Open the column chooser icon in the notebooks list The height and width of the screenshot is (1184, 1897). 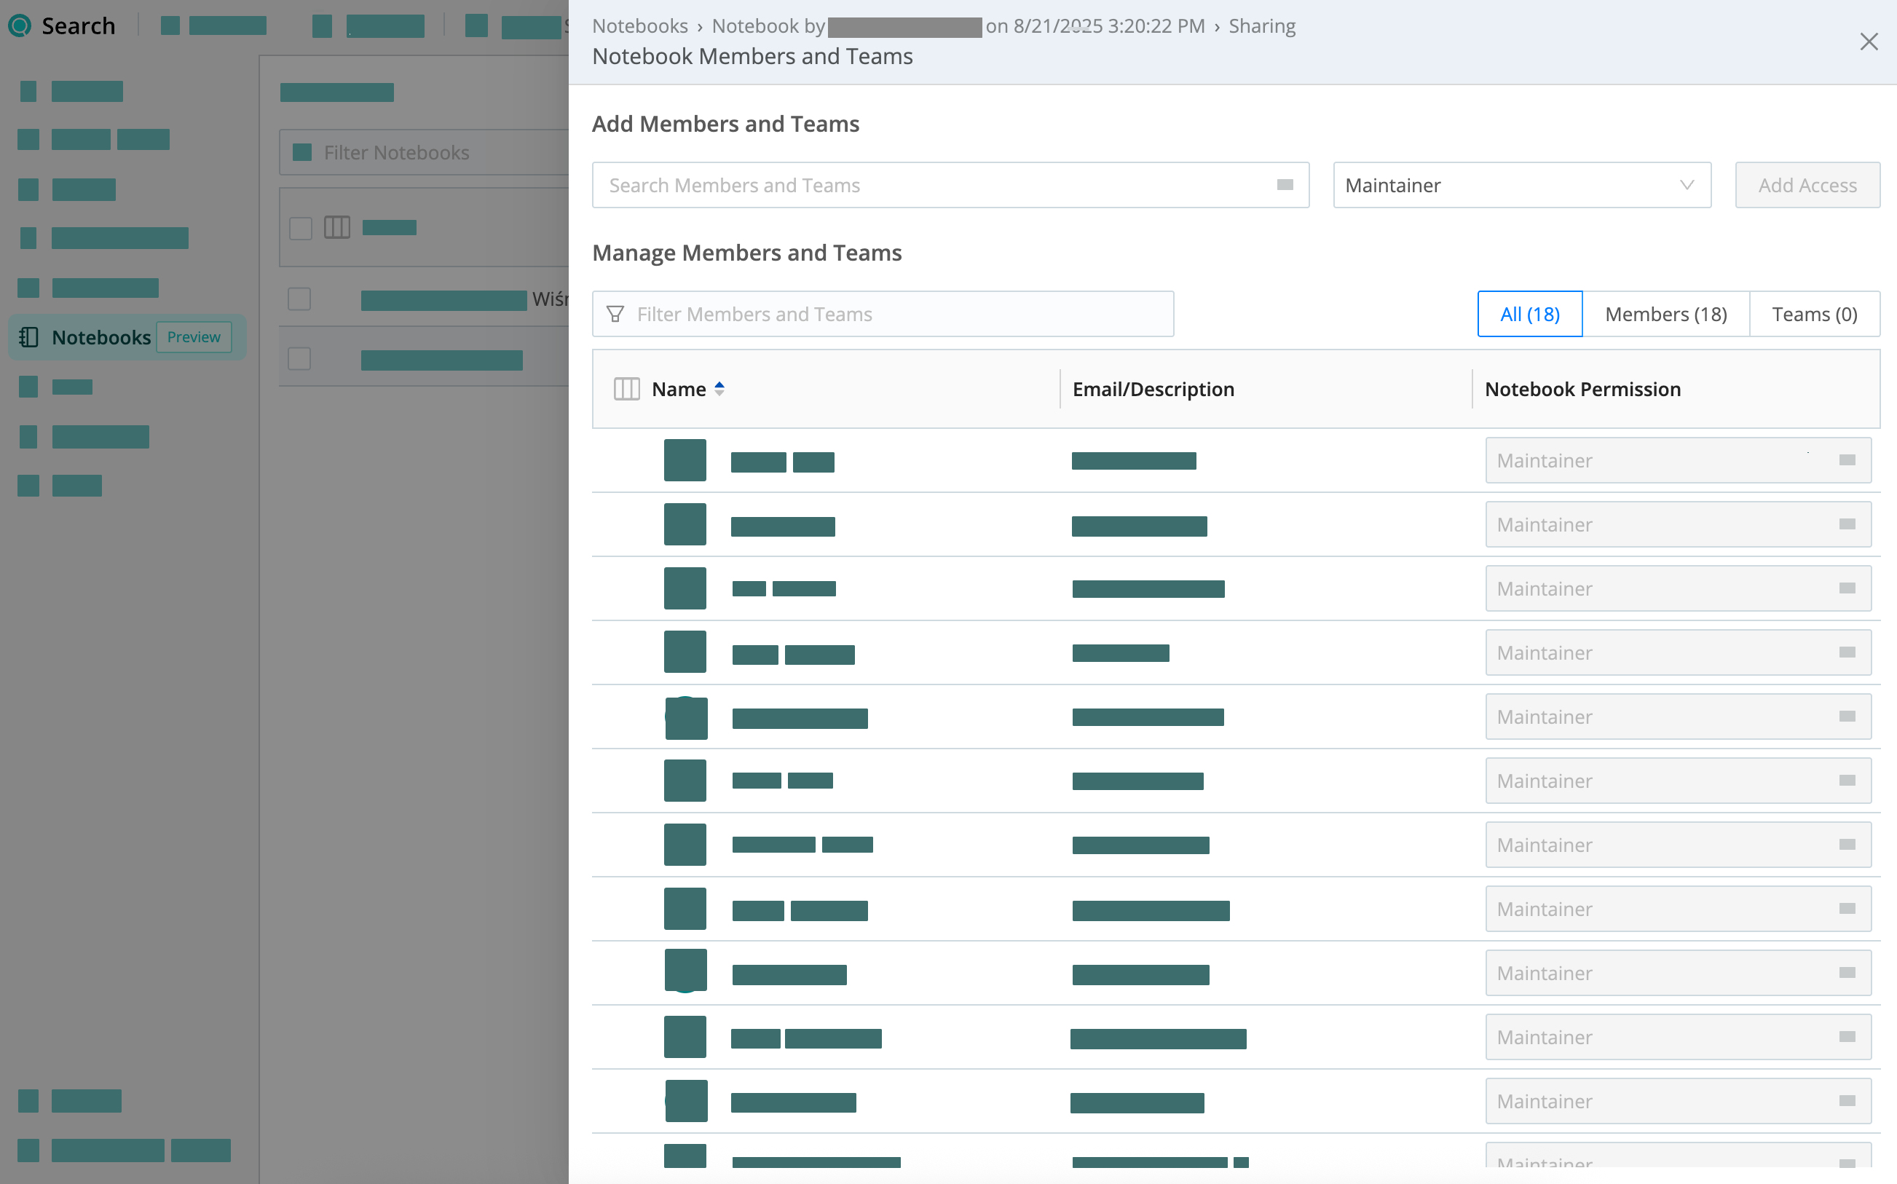pyautogui.click(x=336, y=228)
